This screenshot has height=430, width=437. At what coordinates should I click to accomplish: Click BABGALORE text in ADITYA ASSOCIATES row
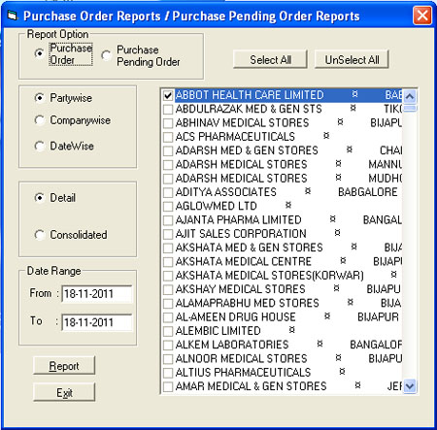[368, 192]
